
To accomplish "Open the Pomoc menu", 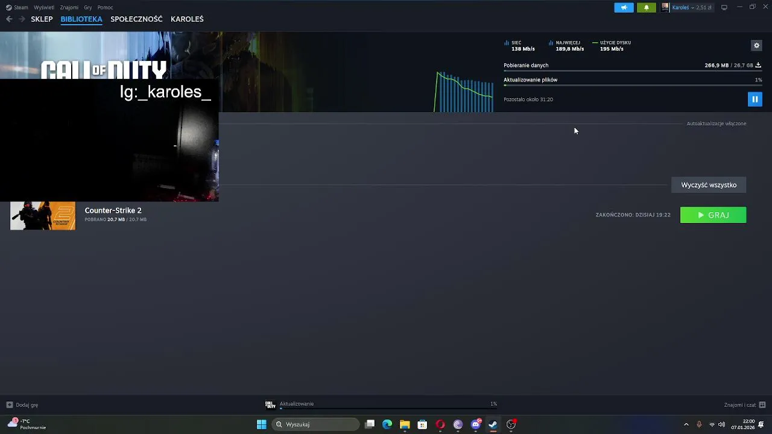I will 106,7.
